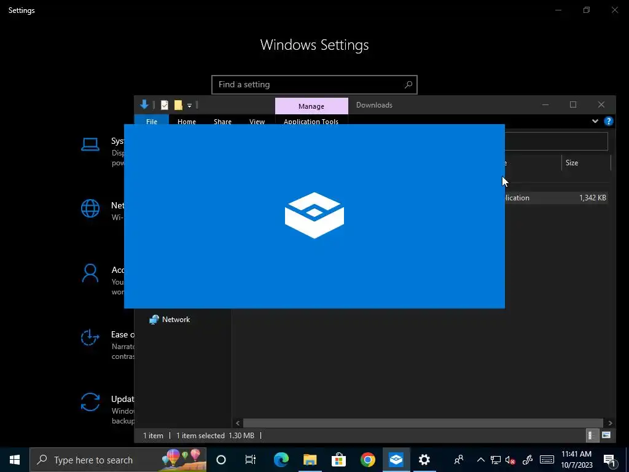The height and width of the screenshot is (472, 629).
Task: Click the Downloads blue arrow icon in title bar
Action: pos(144,104)
